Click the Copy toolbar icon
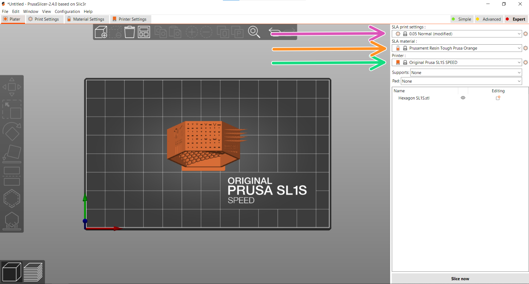Viewport: 529px width, 284px height. [x=161, y=32]
